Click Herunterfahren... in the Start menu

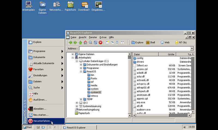pyautogui.click(x=46, y=121)
